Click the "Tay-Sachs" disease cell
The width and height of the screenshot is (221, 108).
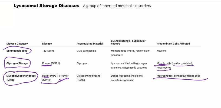[x=49, y=51]
